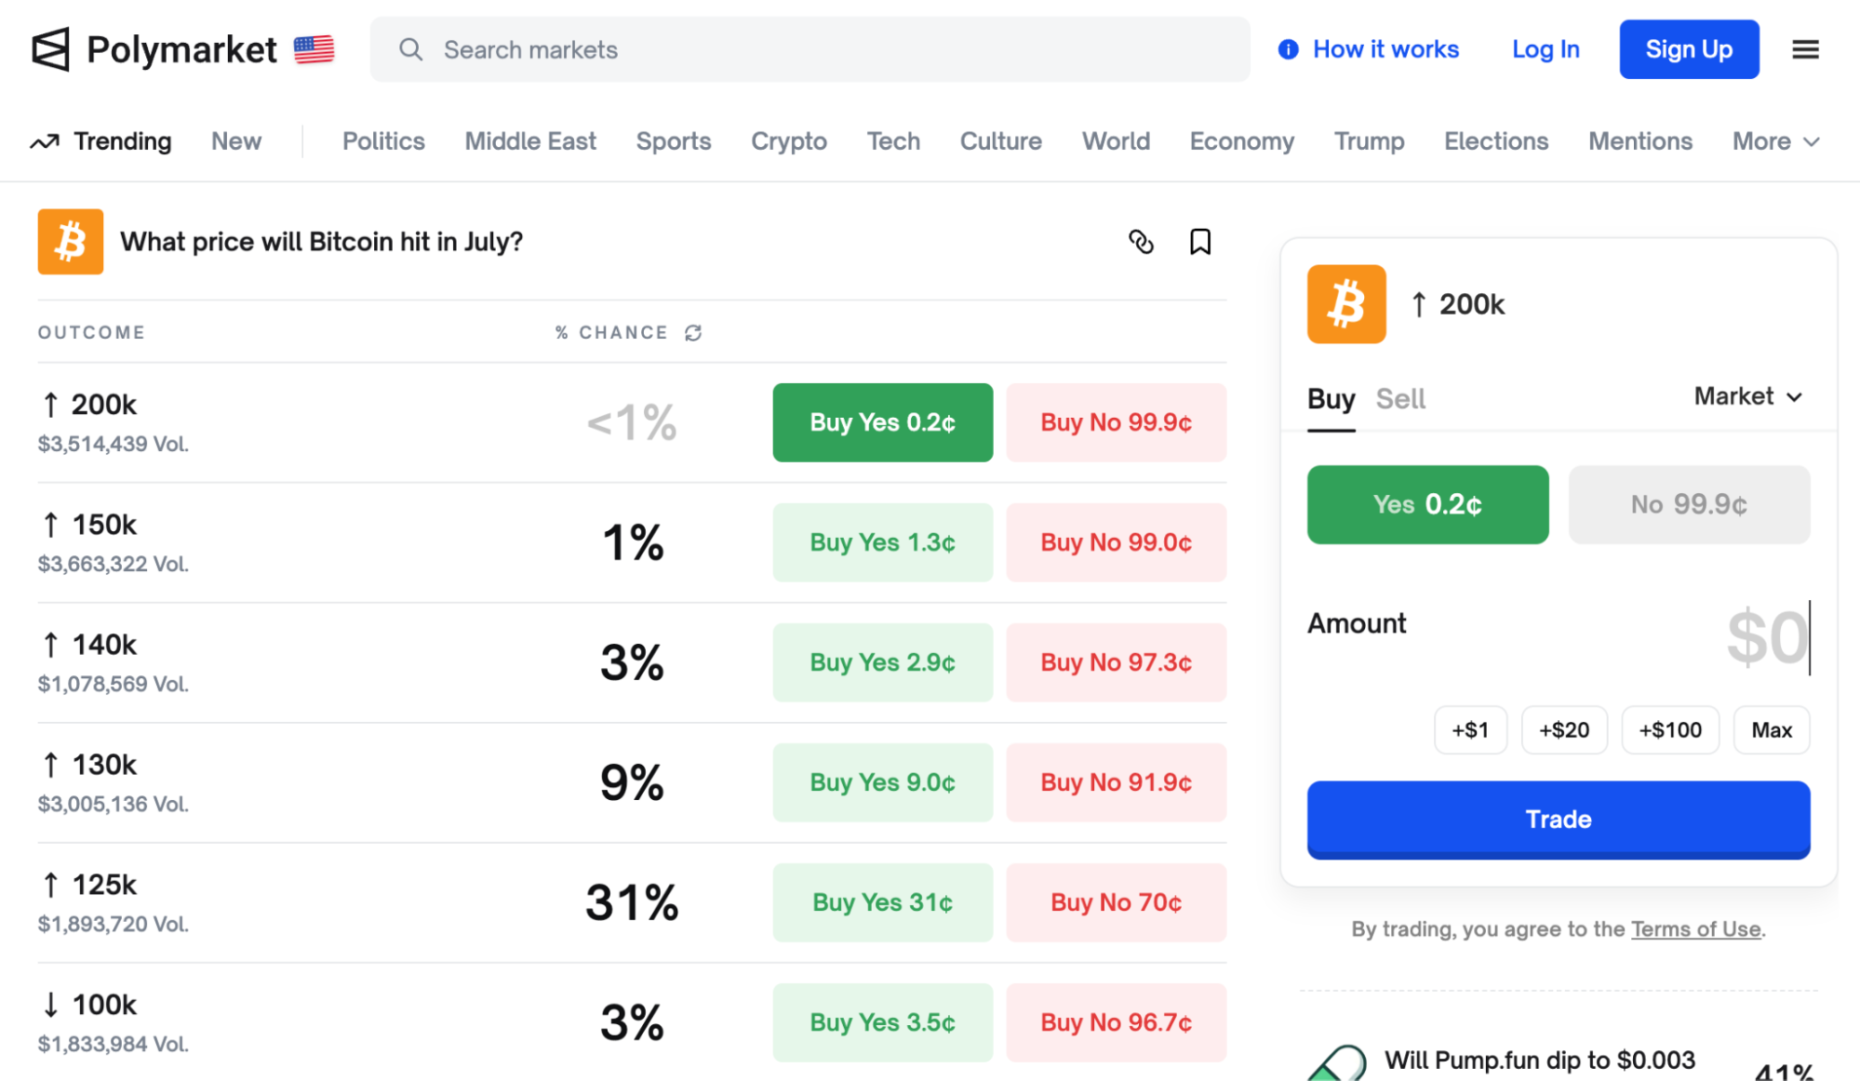Image resolution: width=1860 pixels, height=1081 pixels.
Task: Open the Politics category
Action: pyautogui.click(x=383, y=141)
